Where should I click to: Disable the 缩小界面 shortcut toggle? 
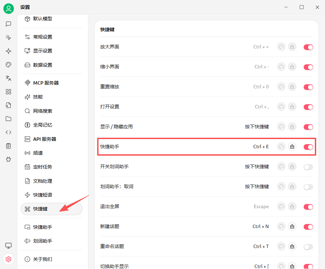point(308,67)
